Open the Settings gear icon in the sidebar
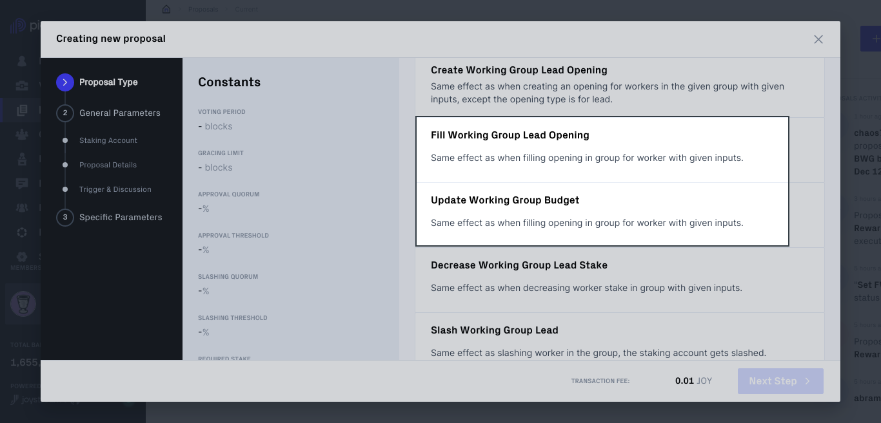 pyautogui.click(x=21, y=256)
